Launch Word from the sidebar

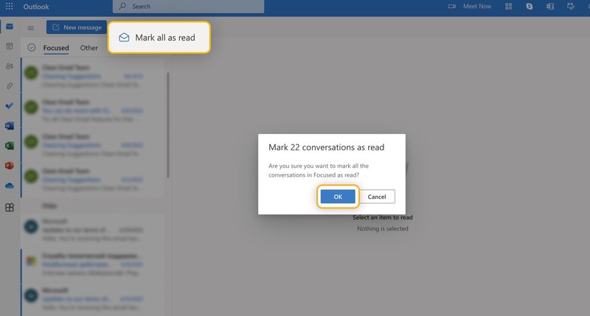coord(10,126)
